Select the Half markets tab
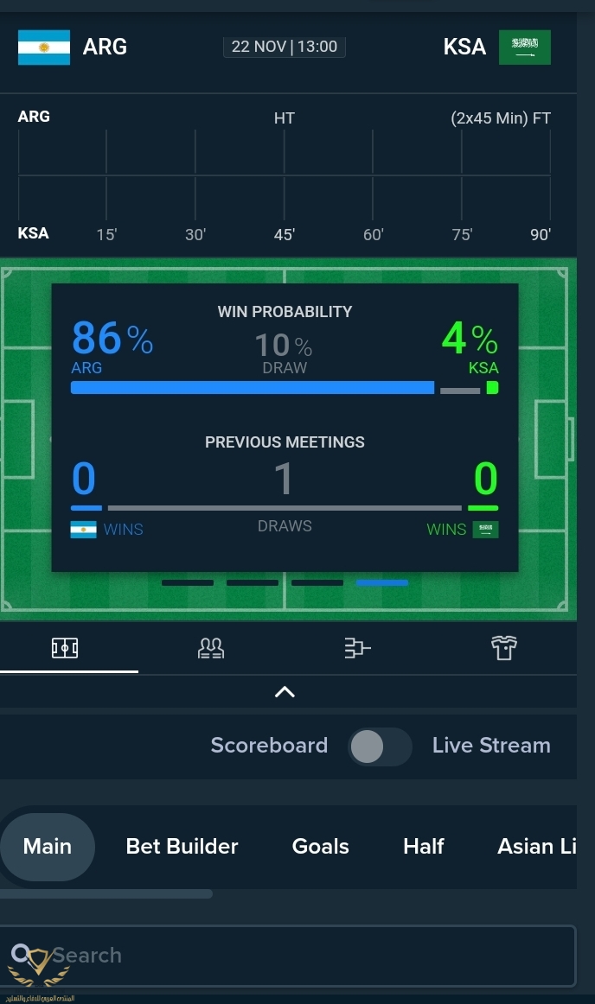The width and height of the screenshot is (595, 1004). (424, 846)
